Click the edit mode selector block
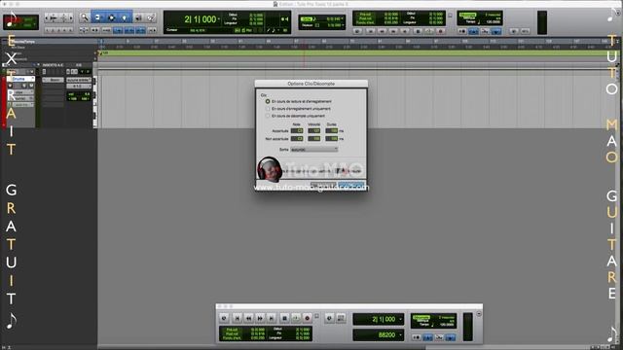The height and width of the screenshot is (350, 623). pos(20,21)
